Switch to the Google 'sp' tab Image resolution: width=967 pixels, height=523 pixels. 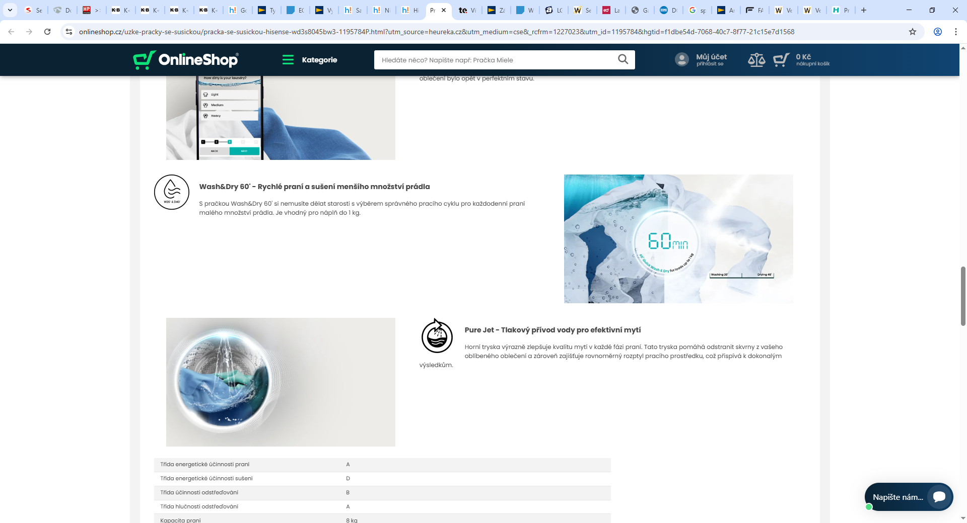point(698,10)
